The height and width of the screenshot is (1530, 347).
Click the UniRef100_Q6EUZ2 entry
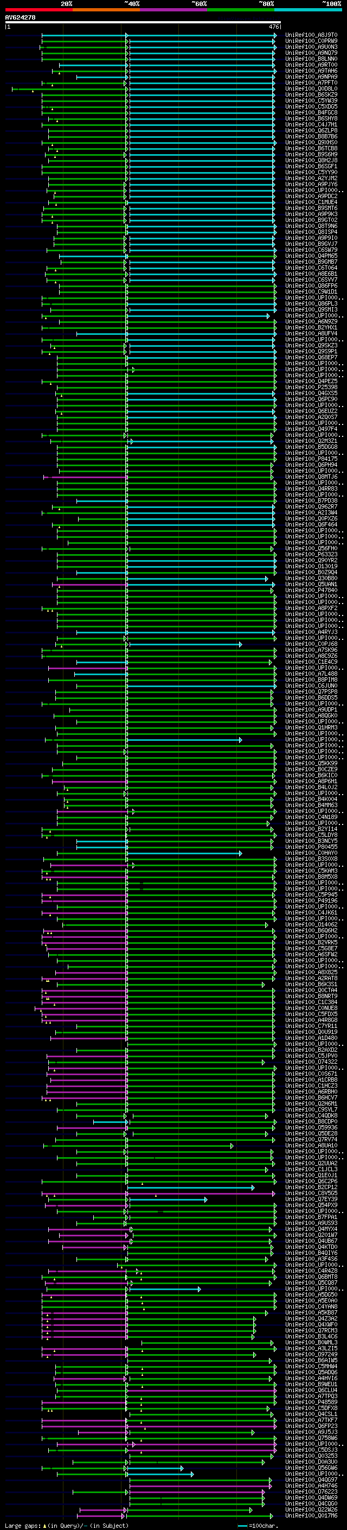[311, 411]
